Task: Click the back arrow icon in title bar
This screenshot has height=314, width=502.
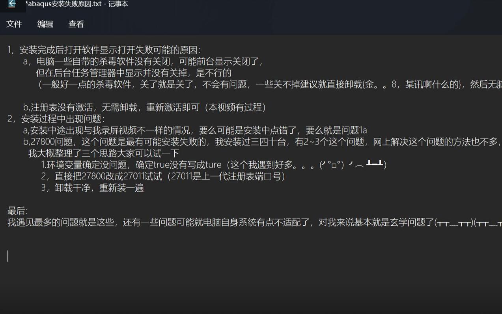Action: 12,4
